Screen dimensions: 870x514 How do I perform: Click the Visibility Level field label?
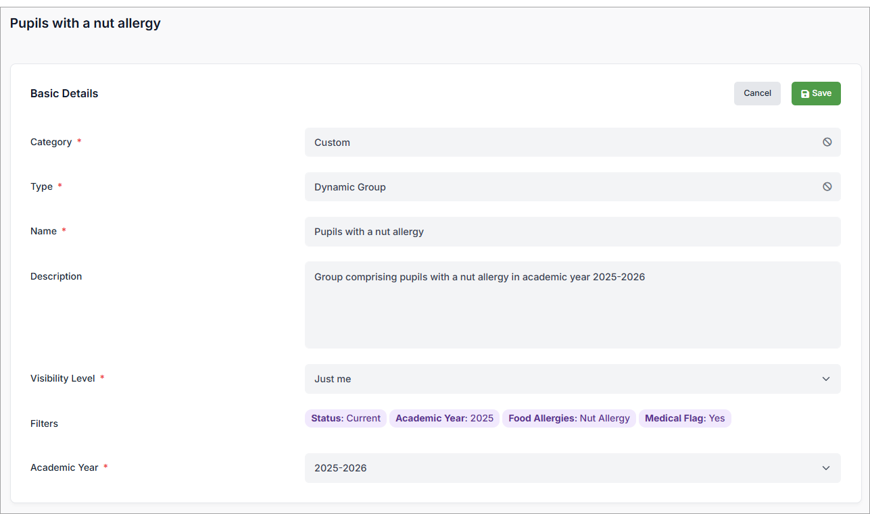(63, 379)
